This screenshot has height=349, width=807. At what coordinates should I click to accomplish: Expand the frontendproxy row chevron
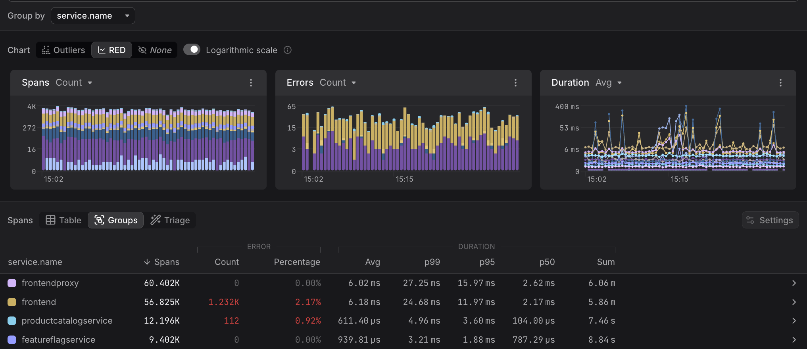(x=794, y=283)
